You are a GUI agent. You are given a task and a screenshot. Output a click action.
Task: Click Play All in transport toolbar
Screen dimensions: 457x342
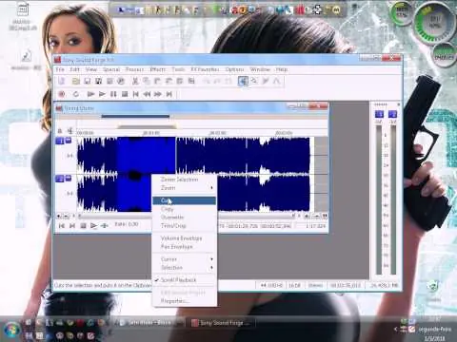click(x=90, y=94)
